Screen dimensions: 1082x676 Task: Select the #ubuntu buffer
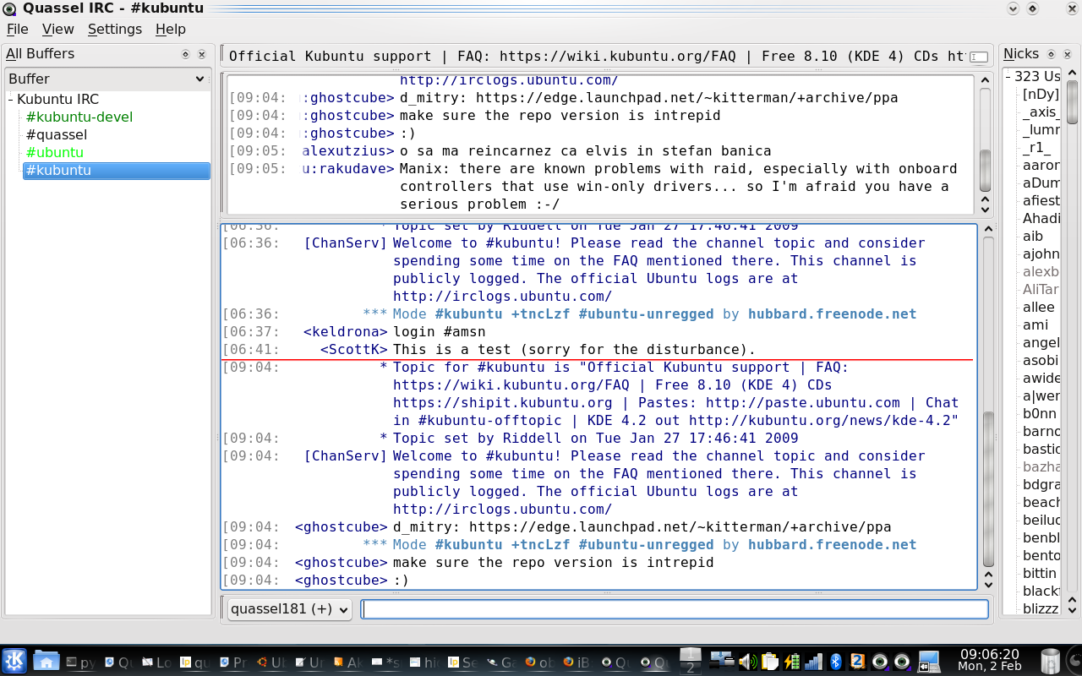coord(55,152)
